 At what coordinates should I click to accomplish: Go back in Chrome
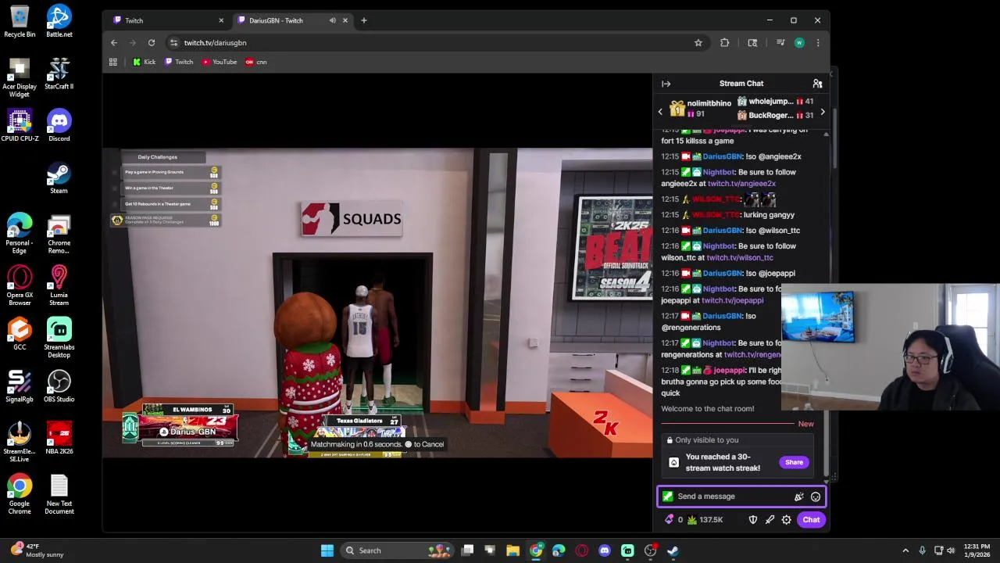coord(114,43)
